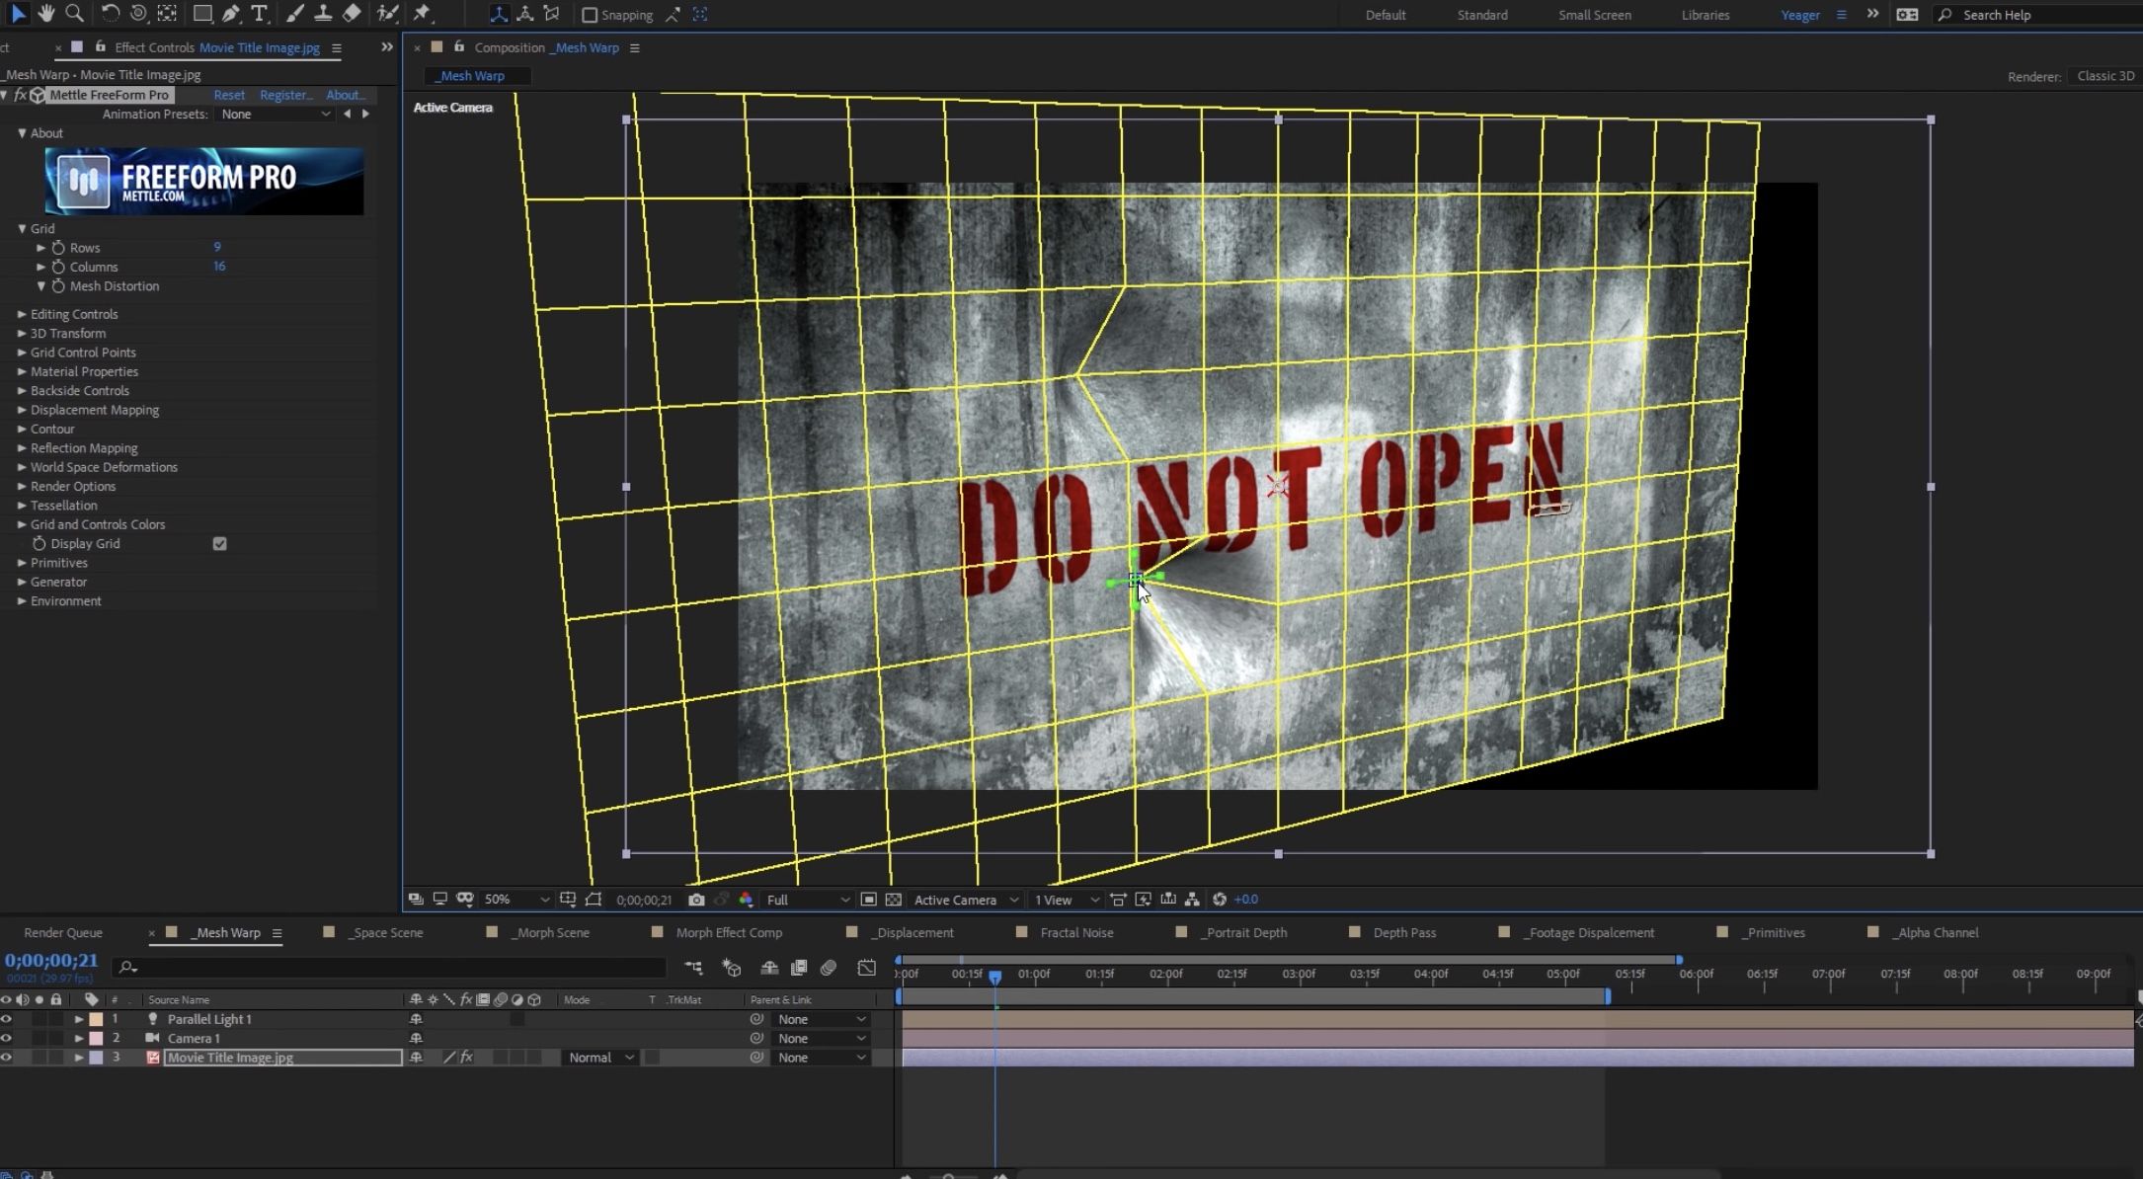Toggle visibility of Parallel Light 1
This screenshot has width=2143, height=1179.
(x=12, y=1018)
